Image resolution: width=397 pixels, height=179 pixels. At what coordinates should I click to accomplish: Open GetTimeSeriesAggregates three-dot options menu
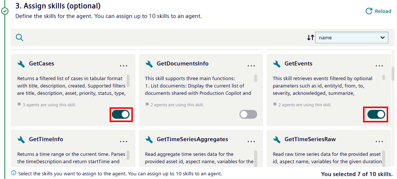251,142
